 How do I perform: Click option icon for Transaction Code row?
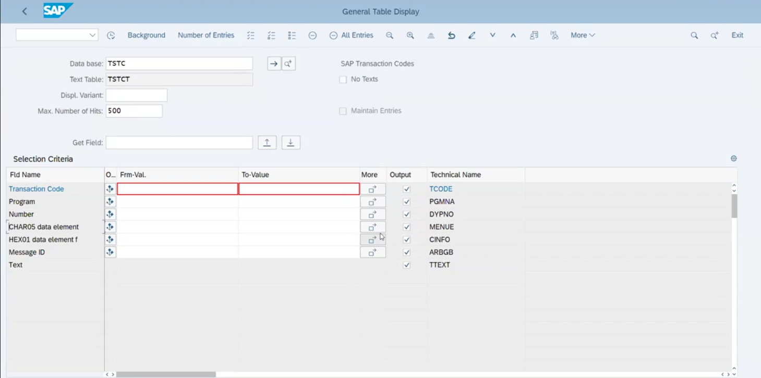tap(110, 189)
